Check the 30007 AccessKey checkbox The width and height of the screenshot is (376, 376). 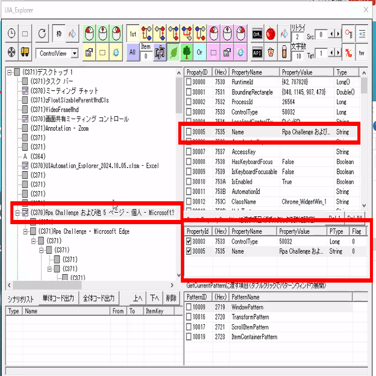pos(189,152)
